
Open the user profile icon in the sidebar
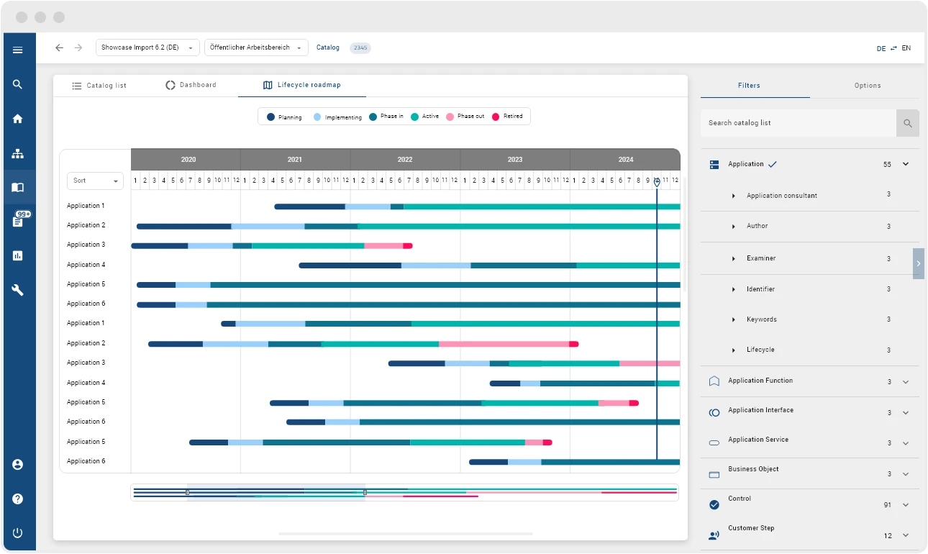18,465
